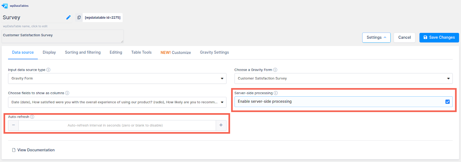The height and width of the screenshot is (162, 461).
Task: Click the 'wpDataTable name, click to edit' hint
Action: coord(25,26)
